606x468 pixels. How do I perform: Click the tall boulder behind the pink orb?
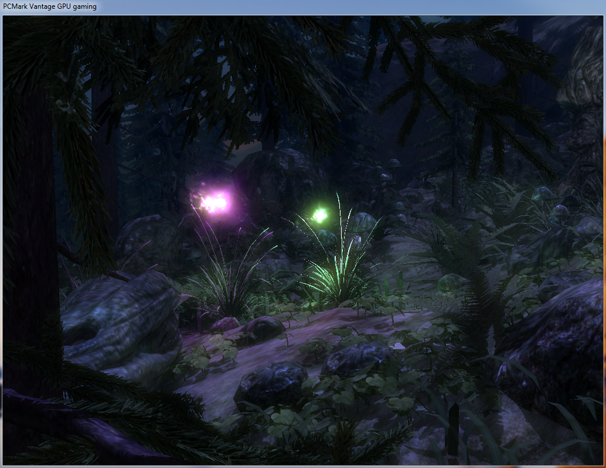pyautogui.click(x=275, y=181)
